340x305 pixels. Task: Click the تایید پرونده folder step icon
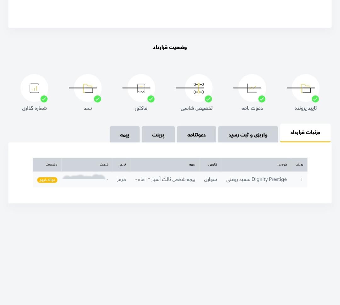305,88
